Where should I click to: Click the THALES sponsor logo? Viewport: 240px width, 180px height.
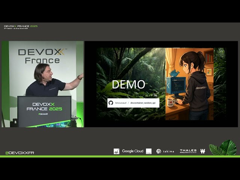(188, 151)
